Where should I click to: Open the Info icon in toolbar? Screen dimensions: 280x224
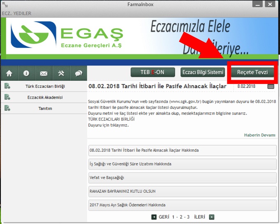(26, 73)
